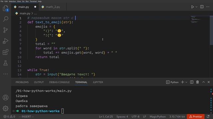
Task: Open the Edit menu
Action: pyautogui.click(x=6, y=1)
